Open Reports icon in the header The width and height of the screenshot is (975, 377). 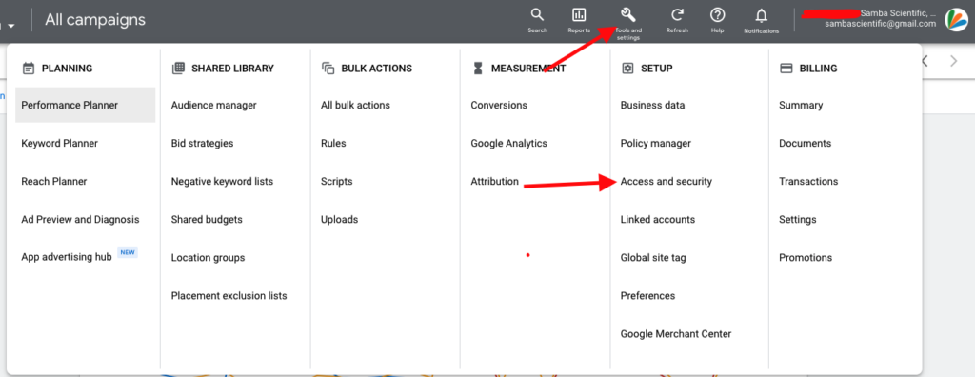pyautogui.click(x=579, y=15)
